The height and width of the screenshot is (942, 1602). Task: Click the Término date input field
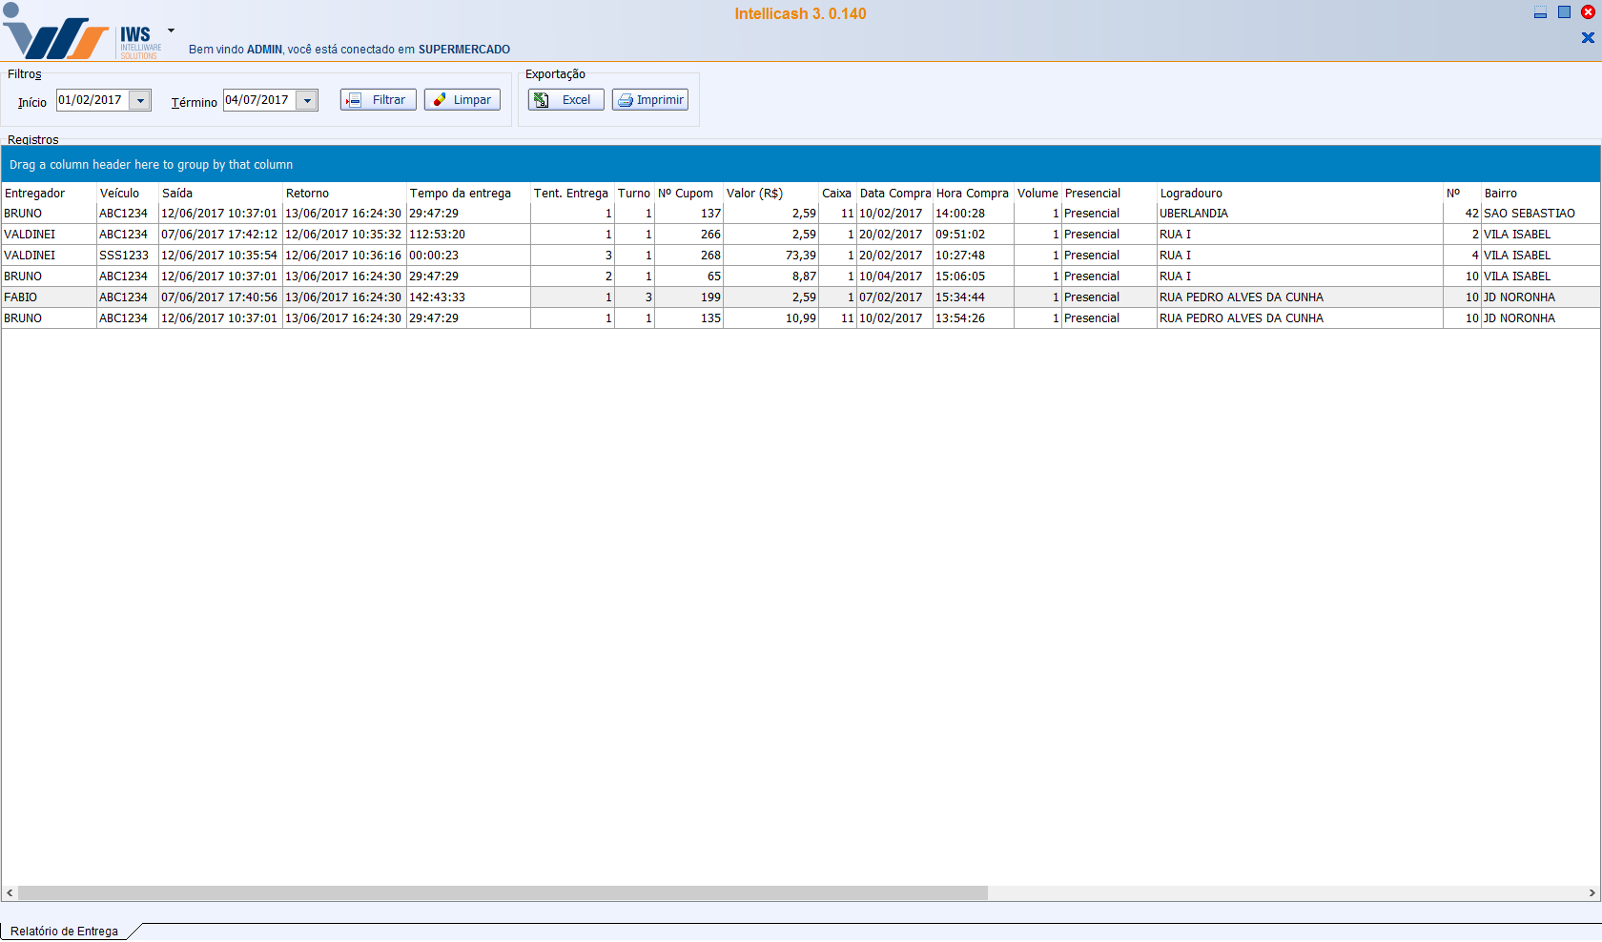coord(258,100)
